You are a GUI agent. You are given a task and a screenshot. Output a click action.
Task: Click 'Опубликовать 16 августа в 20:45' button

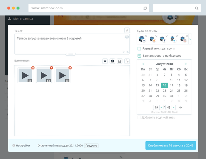[x=171, y=145]
